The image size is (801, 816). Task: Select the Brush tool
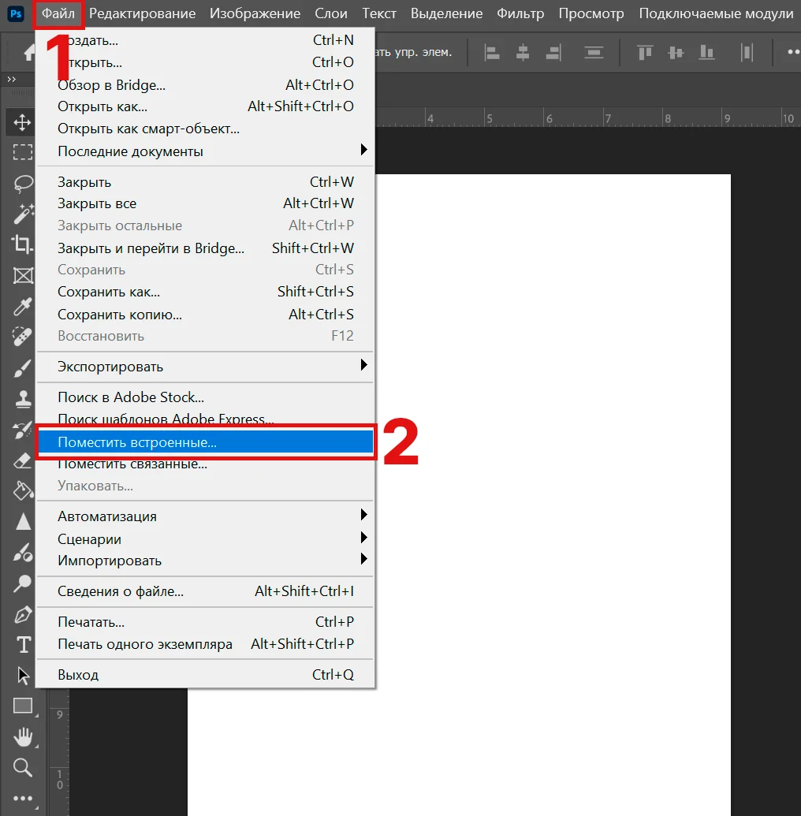tap(22, 369)
